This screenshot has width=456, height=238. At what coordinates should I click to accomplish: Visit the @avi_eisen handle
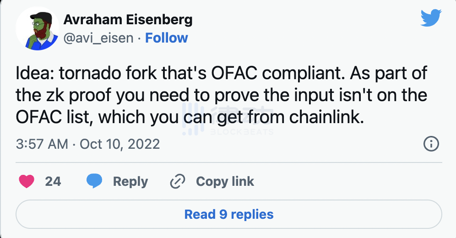[98, 38]
